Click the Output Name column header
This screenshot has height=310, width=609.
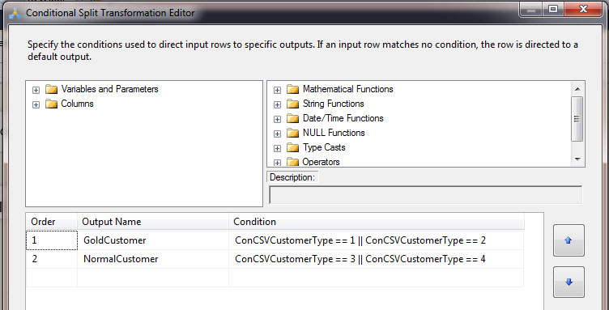[153, 222]
